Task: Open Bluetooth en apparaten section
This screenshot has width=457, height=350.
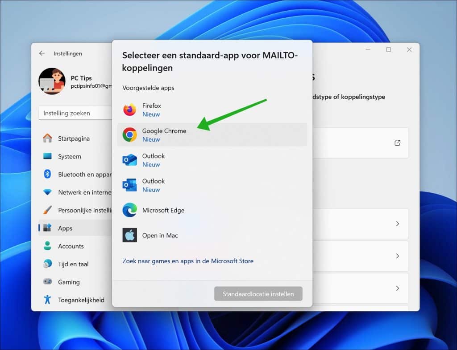Action: [x=85, y=175]
